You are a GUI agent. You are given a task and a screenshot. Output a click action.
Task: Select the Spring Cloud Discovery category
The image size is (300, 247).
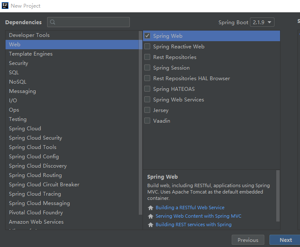click(38, 166)
